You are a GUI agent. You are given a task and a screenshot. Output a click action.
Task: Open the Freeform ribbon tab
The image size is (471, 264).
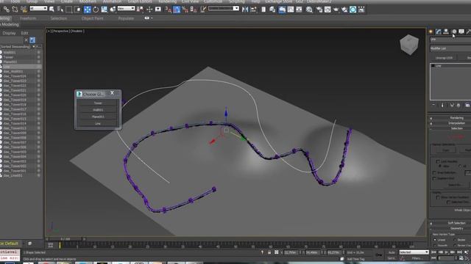coord(28,18)
